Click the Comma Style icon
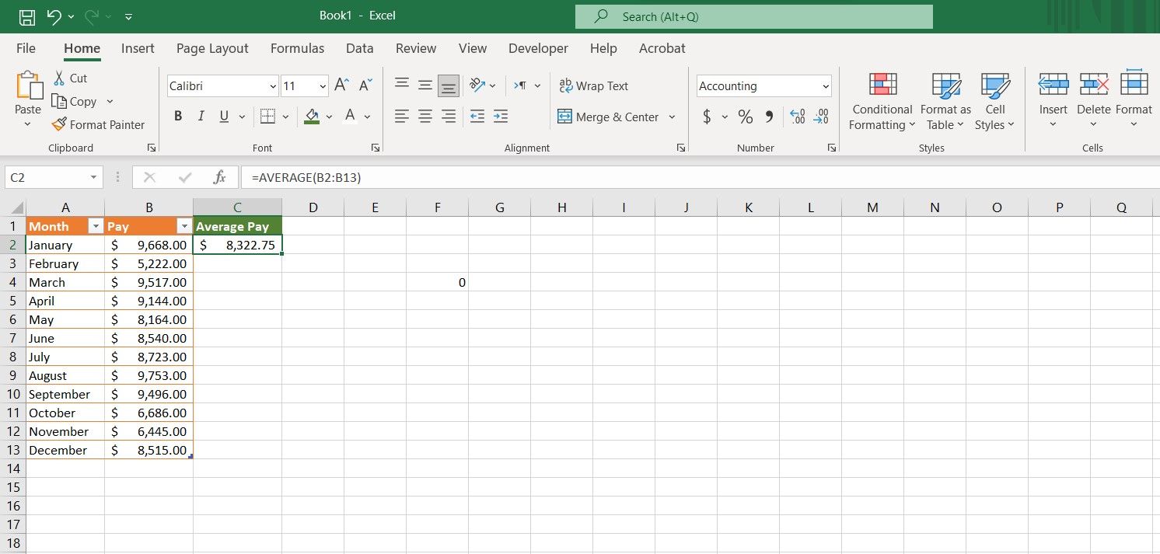This screenshot has height=554, width=1160. click(x=769, y=117)
